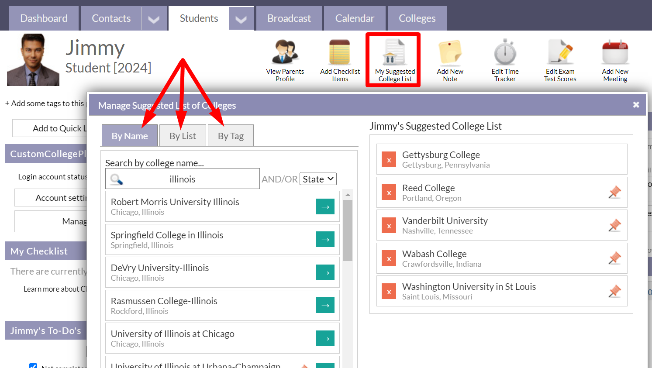
Task: Open View Parents Profile icon
Action: tap(285, 52)
